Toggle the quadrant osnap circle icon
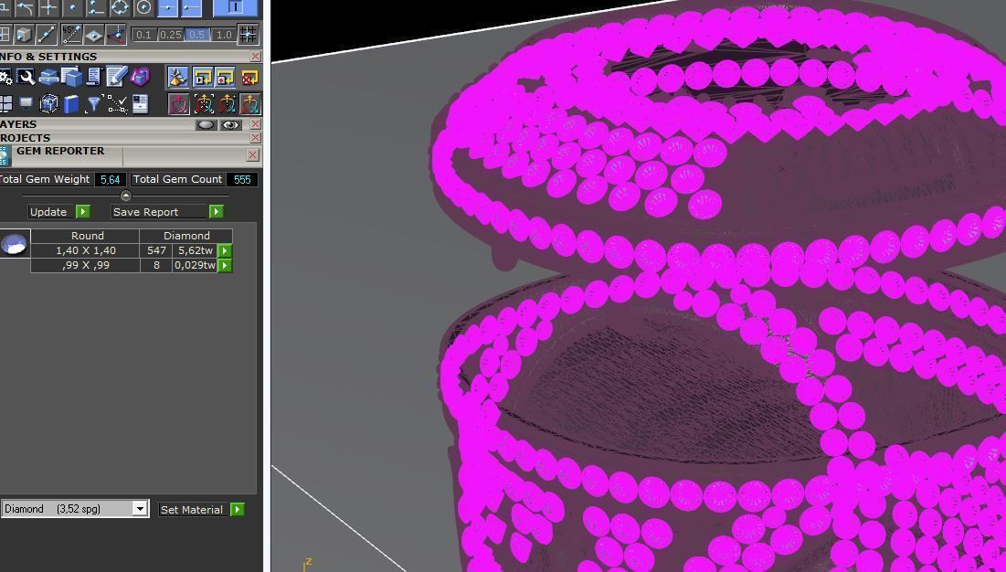Viewport: 1006px width, 572px height. pyautogui.click(x=120, y=7)
